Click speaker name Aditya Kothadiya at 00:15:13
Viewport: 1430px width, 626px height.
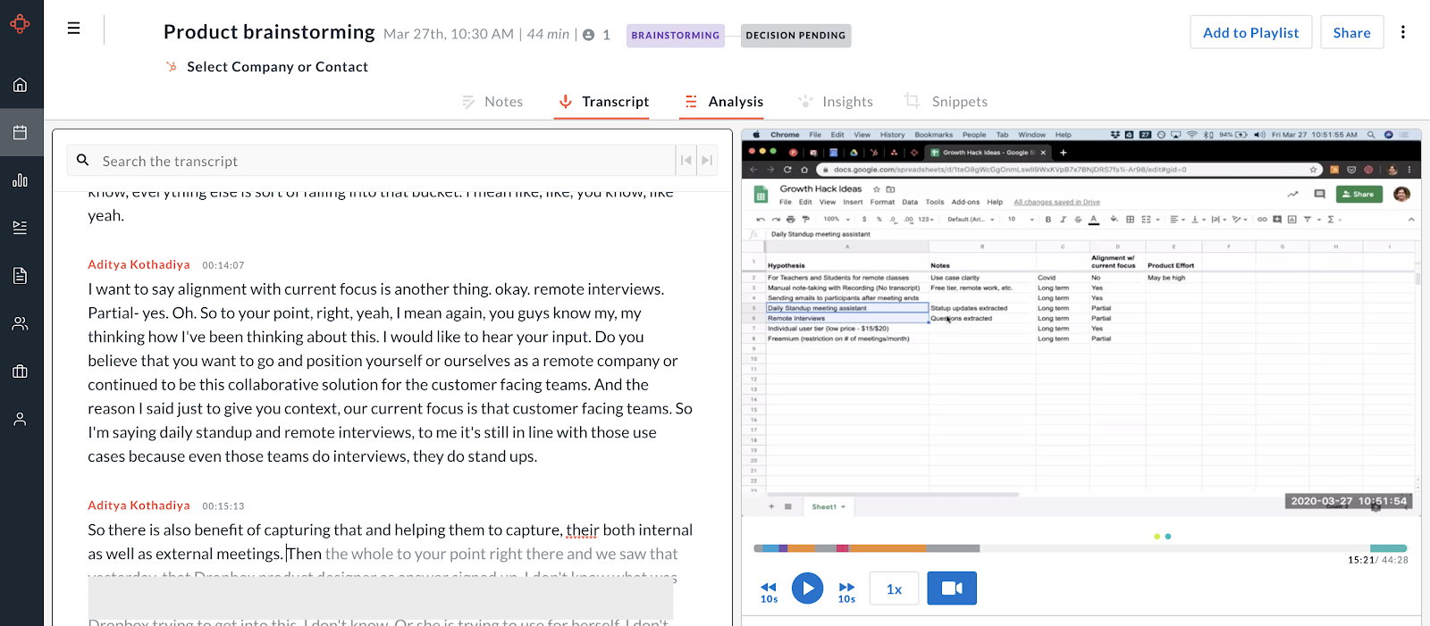coord(139,505)
